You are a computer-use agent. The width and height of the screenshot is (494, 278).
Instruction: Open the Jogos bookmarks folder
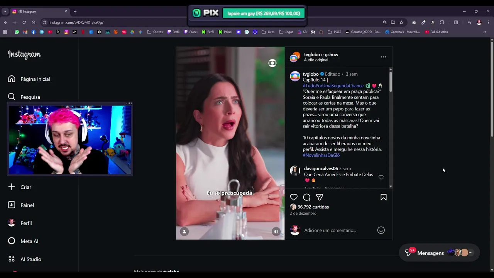(x=286, y=32)
